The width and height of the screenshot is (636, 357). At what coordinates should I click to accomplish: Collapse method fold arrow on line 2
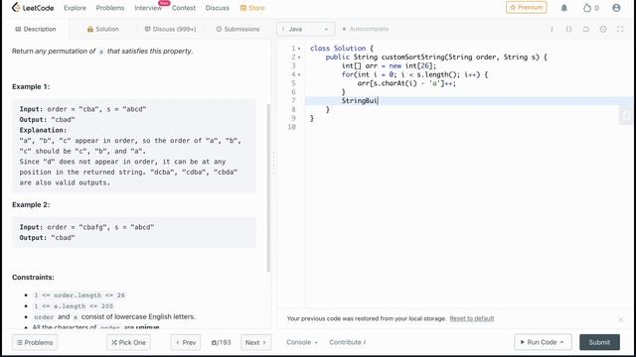point(299,58)
